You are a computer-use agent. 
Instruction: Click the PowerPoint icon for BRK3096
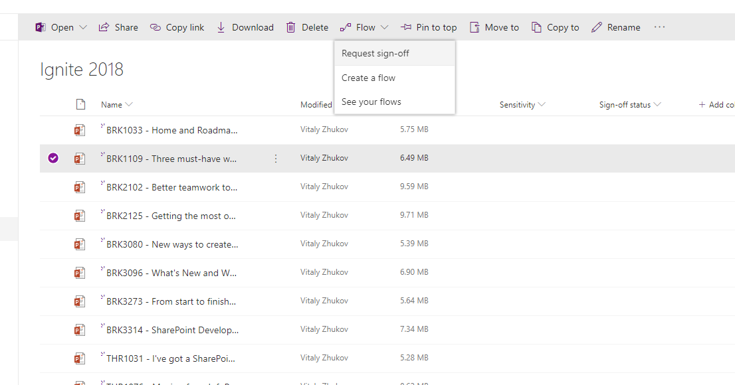[x=80, y=273]
